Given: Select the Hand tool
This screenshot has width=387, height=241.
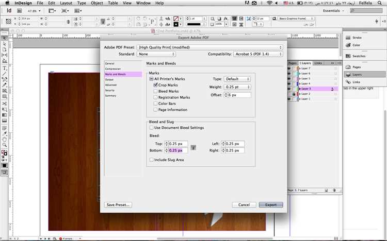Looking at the screenshot, I should click(5, 140).
